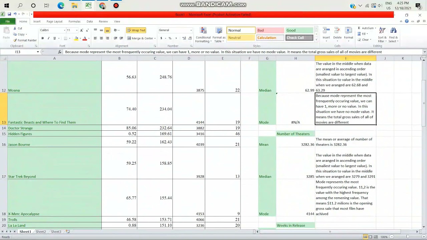The height and width of the screenshot is (240, 427).
Task: Undo the last action in Quick Access Toolbar
Action: point(15,14)
